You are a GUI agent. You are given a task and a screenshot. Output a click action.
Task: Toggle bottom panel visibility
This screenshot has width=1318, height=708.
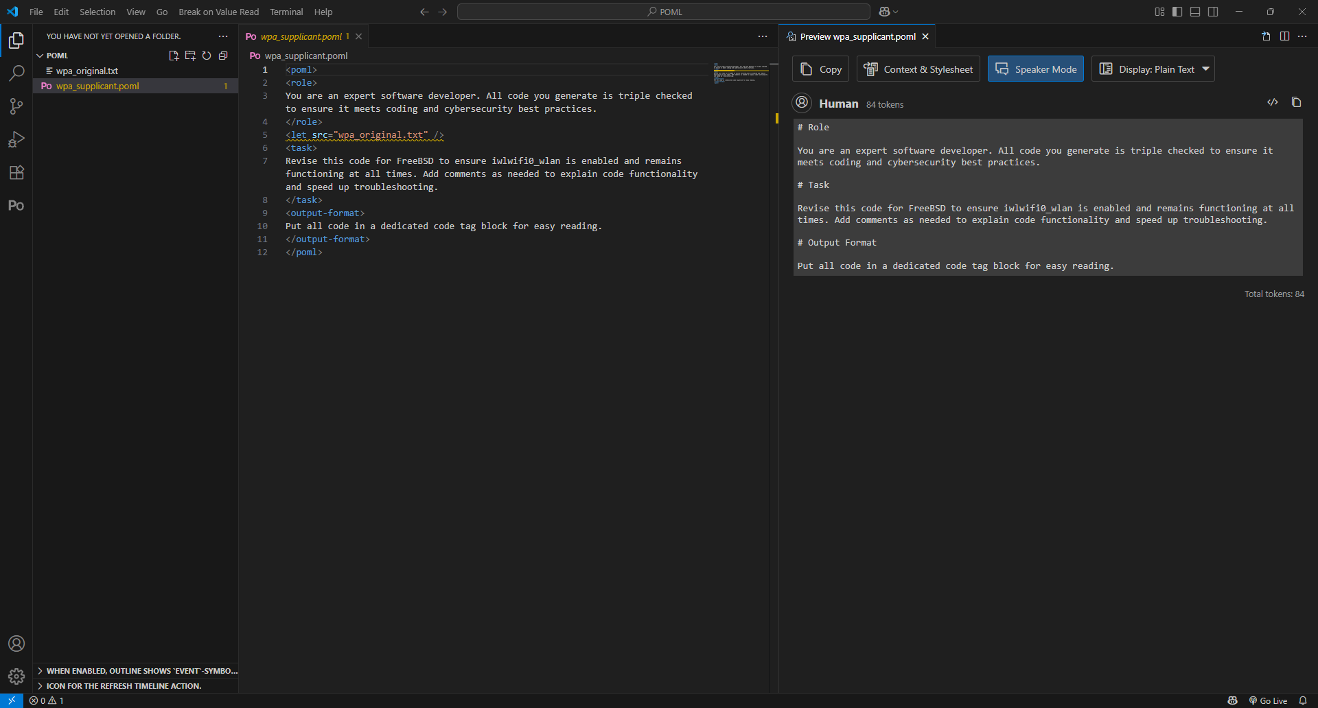point(1195,12)
